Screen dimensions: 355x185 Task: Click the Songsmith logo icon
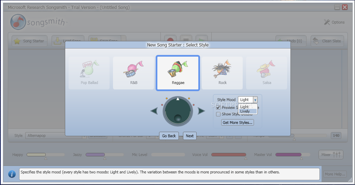18,22
